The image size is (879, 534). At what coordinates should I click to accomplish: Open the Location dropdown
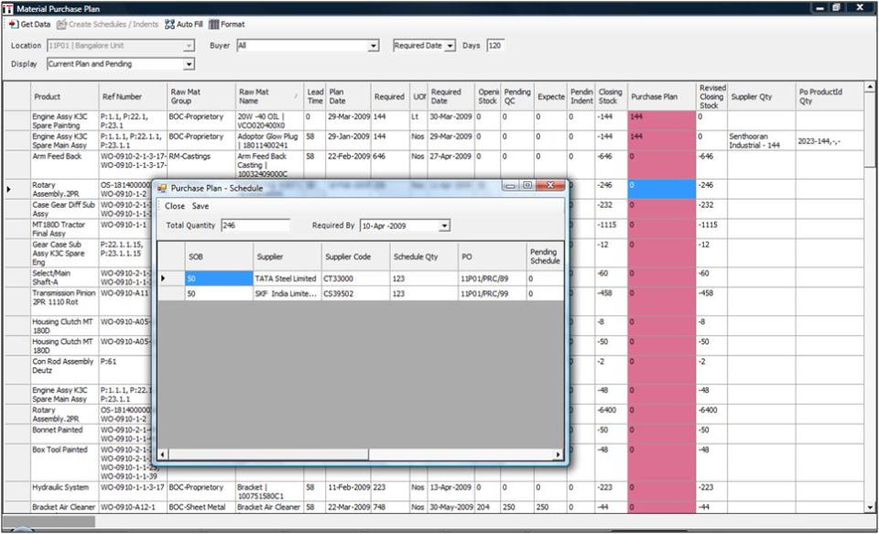tap(189, 46)
